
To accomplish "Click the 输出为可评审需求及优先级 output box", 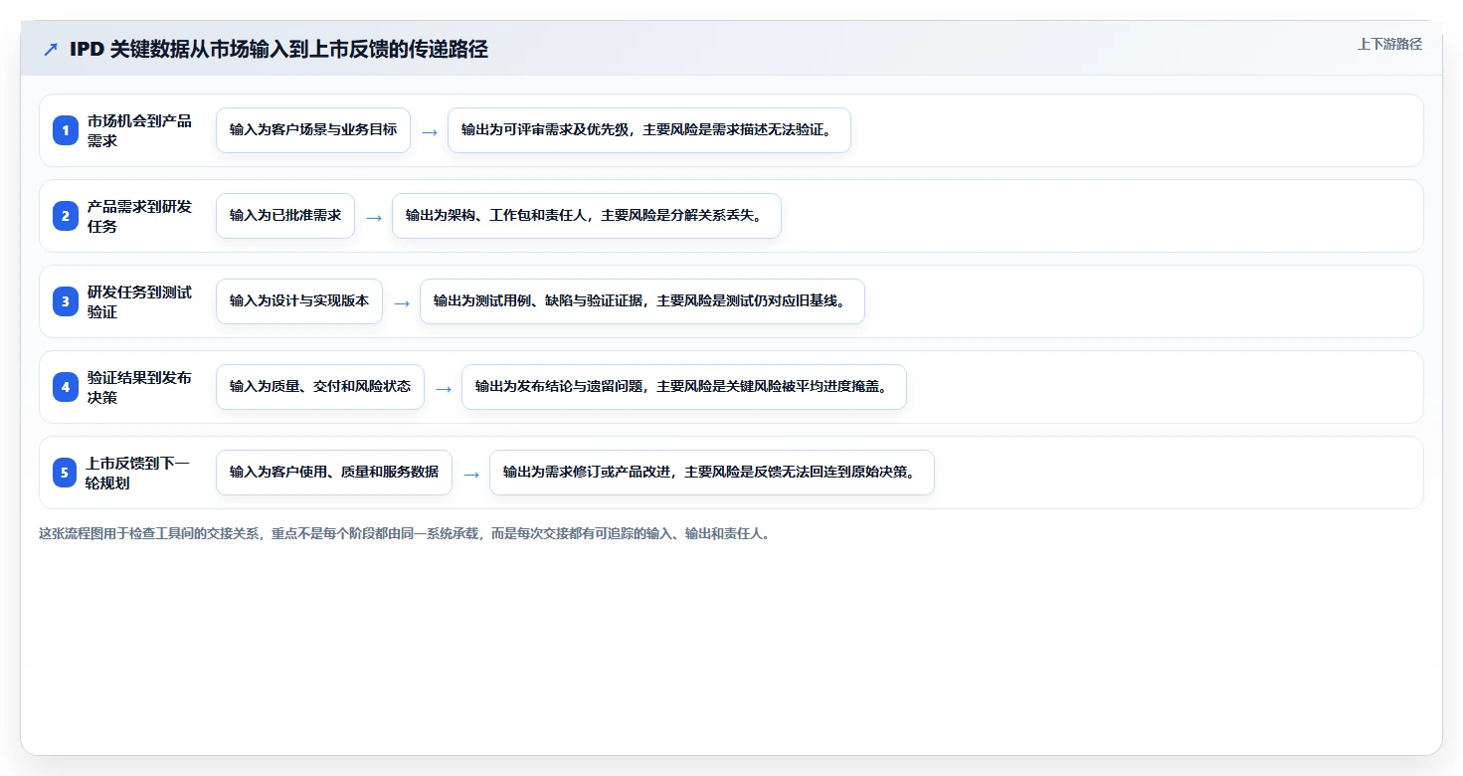I will 649,130.
